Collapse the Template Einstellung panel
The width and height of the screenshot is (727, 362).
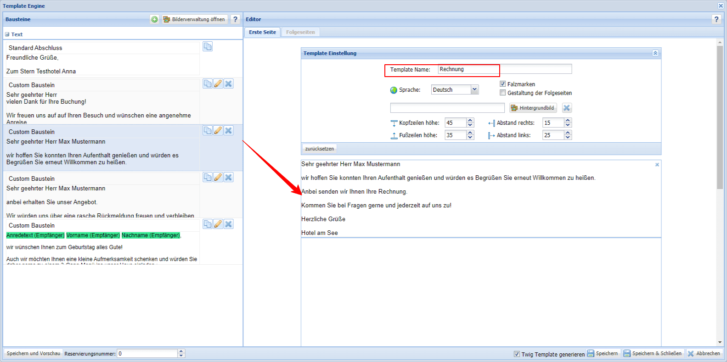[655, 53]
